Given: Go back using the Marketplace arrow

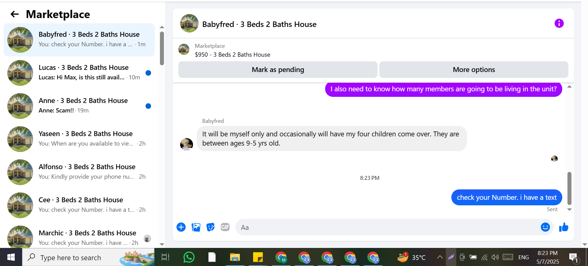Looking at the screenshot, I should 15,14.
